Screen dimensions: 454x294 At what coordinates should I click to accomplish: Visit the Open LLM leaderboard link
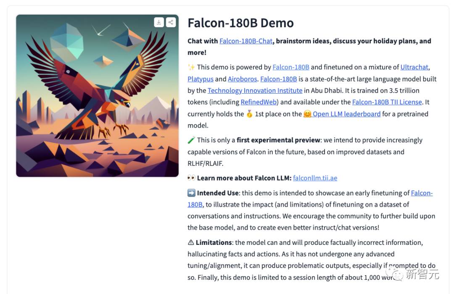tap(346, 114)
